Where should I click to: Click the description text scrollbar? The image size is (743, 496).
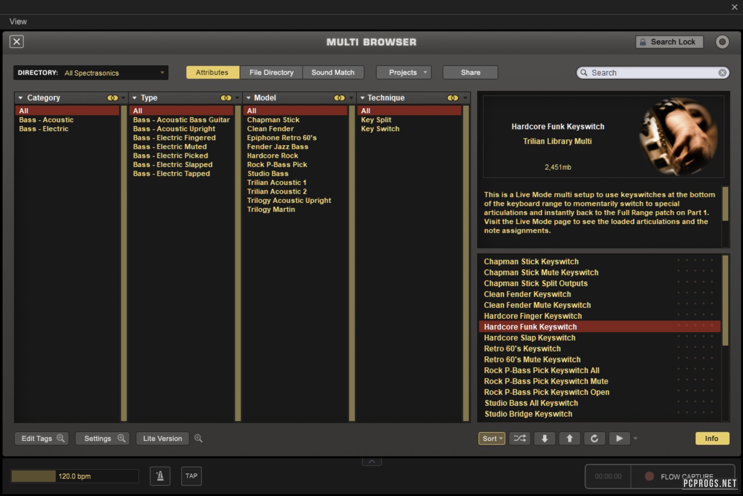coord(725,204)
